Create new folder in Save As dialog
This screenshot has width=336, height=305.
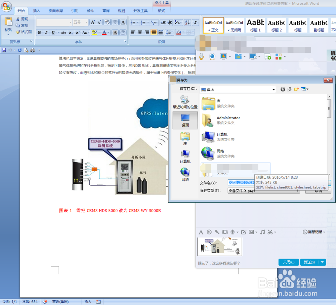coord(296,89)
